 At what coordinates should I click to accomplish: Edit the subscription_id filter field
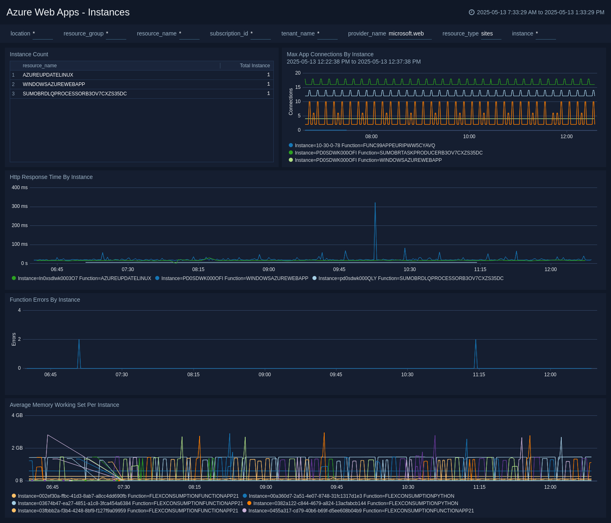point(261,33)
